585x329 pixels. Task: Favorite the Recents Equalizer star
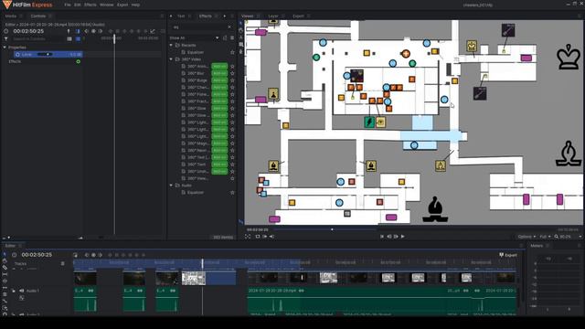(x=232, y=52)
